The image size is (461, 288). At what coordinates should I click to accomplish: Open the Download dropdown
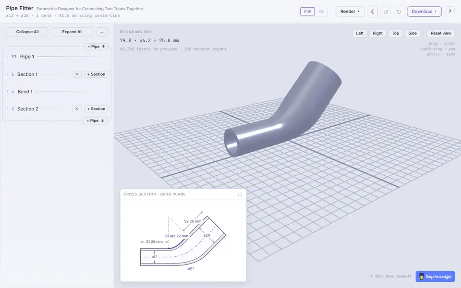point(424,12)
